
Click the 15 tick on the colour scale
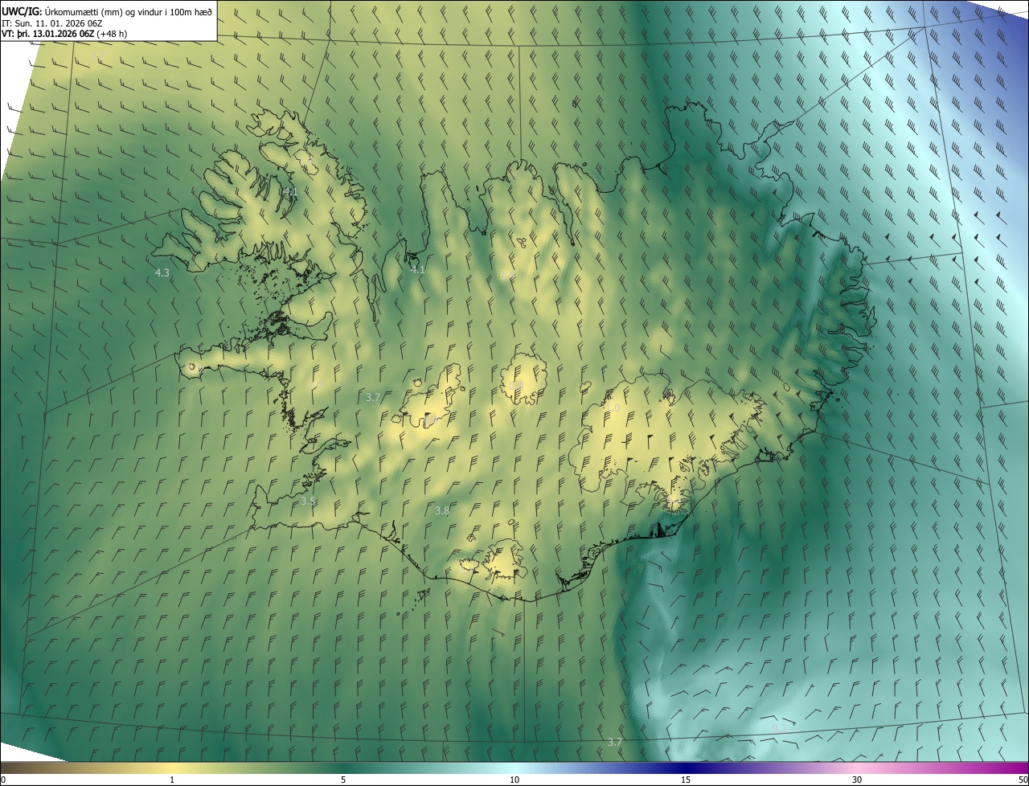686,780
